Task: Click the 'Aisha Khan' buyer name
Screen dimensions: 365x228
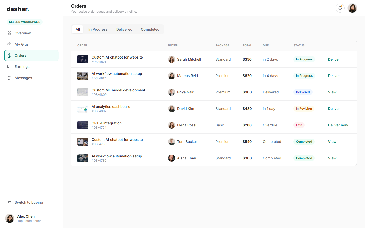Action: [187, 158]
